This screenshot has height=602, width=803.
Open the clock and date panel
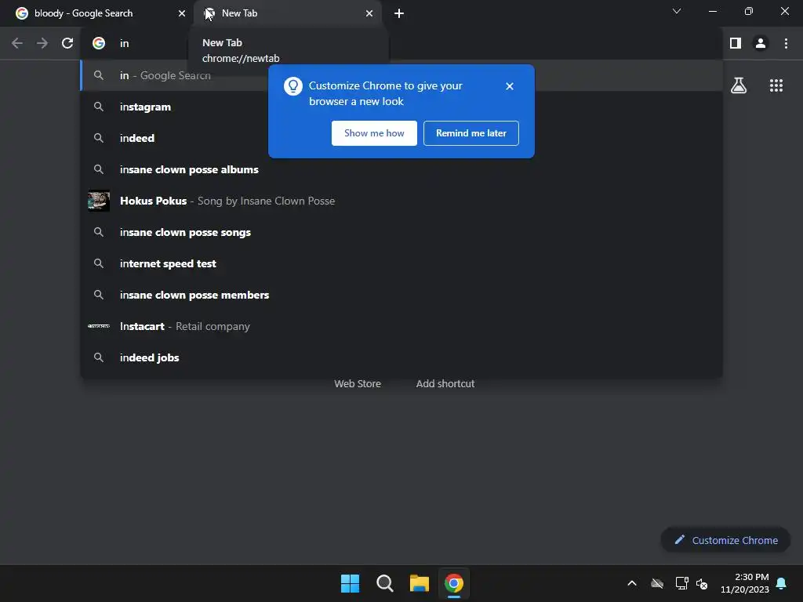[745, 583]
